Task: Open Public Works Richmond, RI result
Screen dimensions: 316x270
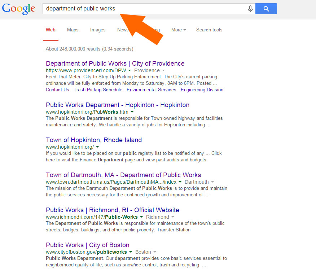Action: pyautogui.click(x=113, y=210)
